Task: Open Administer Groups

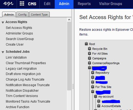Action: pyautogui.click(x=19, y=33)
